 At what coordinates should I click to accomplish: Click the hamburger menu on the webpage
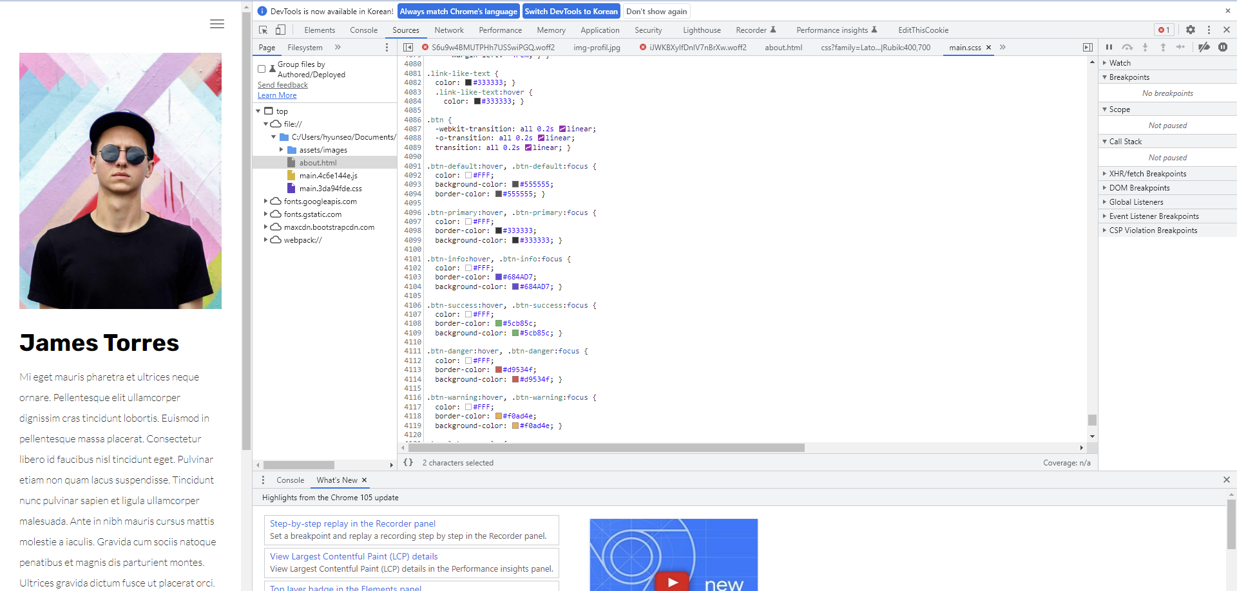(217, 24)
